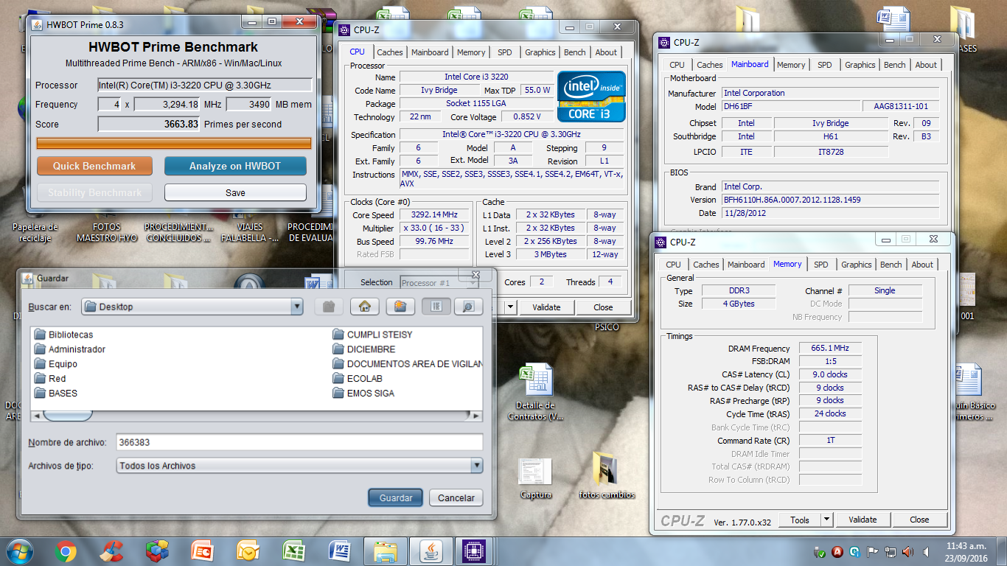Switch Guardar dialog to Details view
This screenshot has width=1007, height=566.
(468, 307)
